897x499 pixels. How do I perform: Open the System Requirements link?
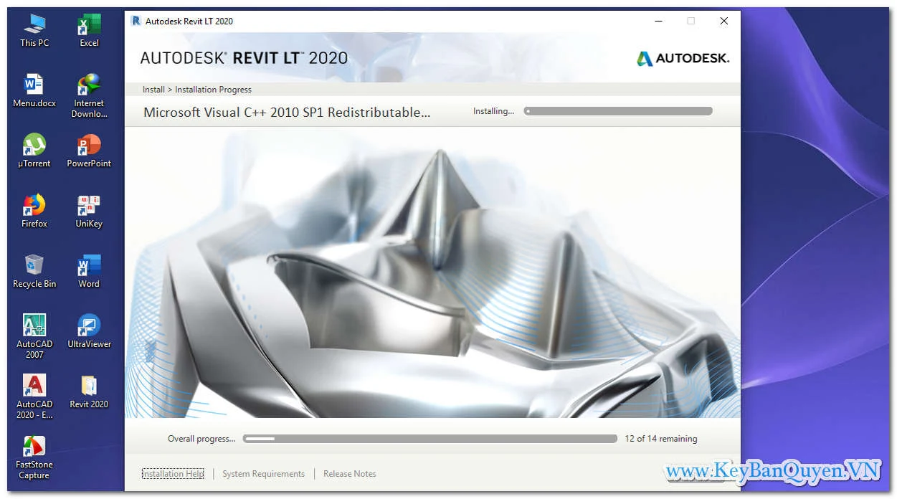coord(263,474)
